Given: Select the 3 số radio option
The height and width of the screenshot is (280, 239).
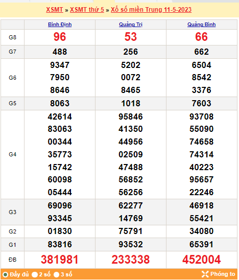Looking at the screenshot, I should pyautogui.click(x=56, y=274).
